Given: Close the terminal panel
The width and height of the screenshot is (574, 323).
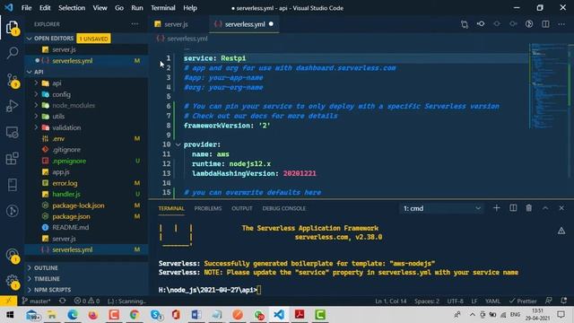Looking at the screenshot, I should click(x=561, y=208).
